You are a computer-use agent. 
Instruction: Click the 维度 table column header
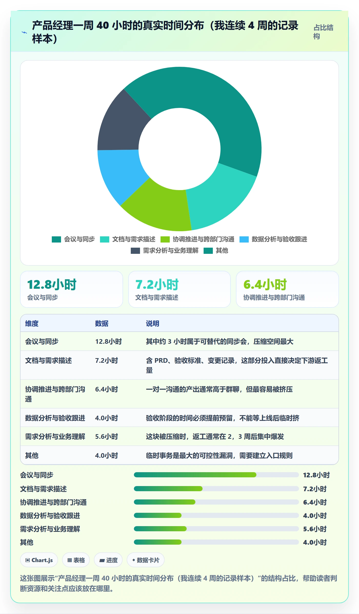point(32,323)
